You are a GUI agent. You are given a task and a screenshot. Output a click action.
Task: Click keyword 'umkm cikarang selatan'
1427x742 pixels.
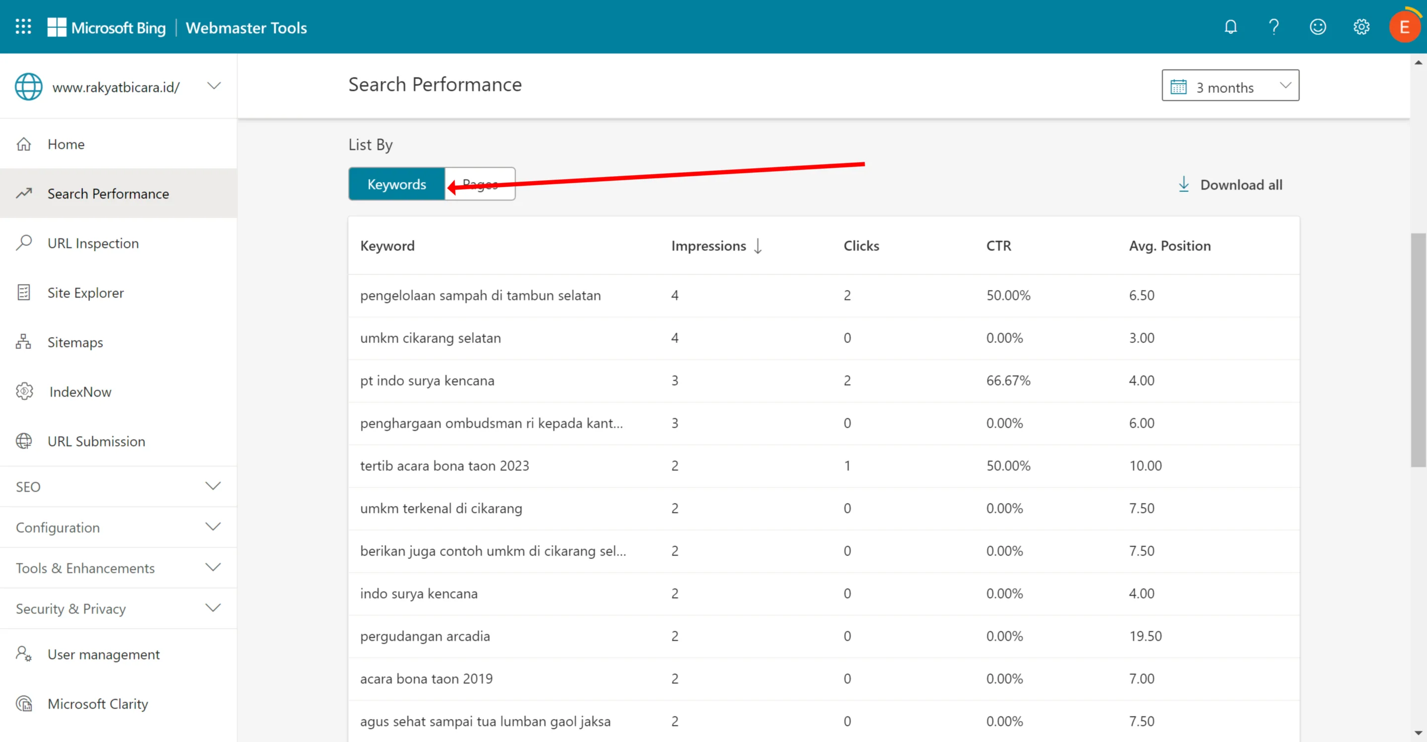coord(431,338)
